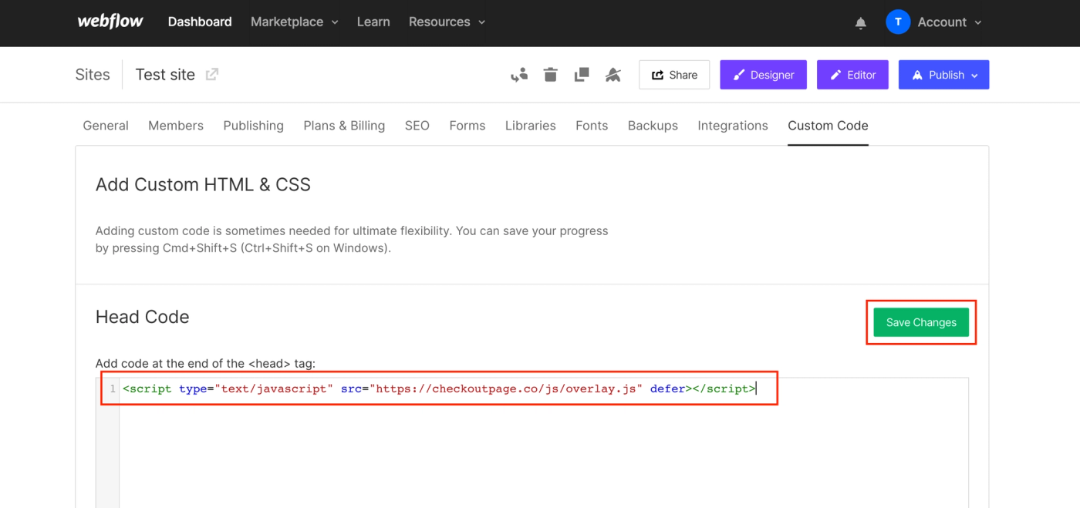Open the Publish dropdown
Screen dimensions: 1080x508
tap(944, 75)
